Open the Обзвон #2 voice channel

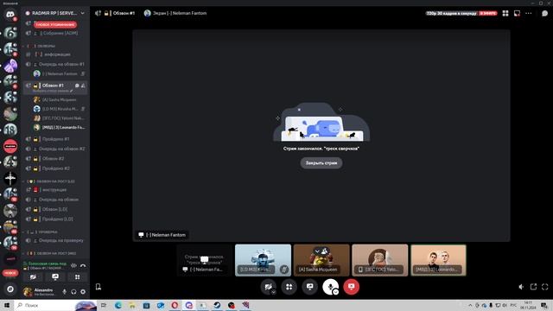pos(55,159)
